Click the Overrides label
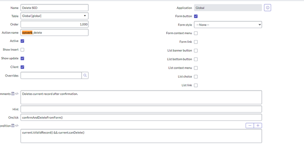Image resolution: width=304 pixels, height=144 pixels. [12, 76]
